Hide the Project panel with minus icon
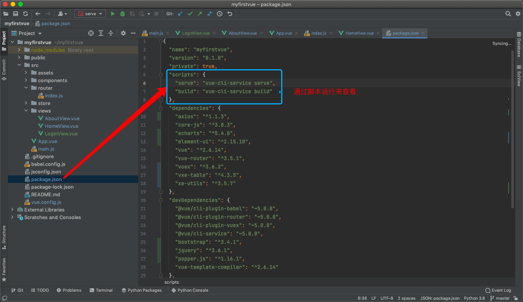This screenshot has height=302, width=523. click(133, 33)
